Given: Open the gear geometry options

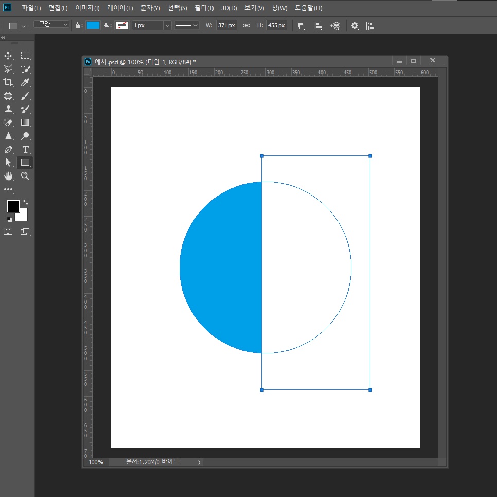Looking at the screenshot, I should [354, 26].
